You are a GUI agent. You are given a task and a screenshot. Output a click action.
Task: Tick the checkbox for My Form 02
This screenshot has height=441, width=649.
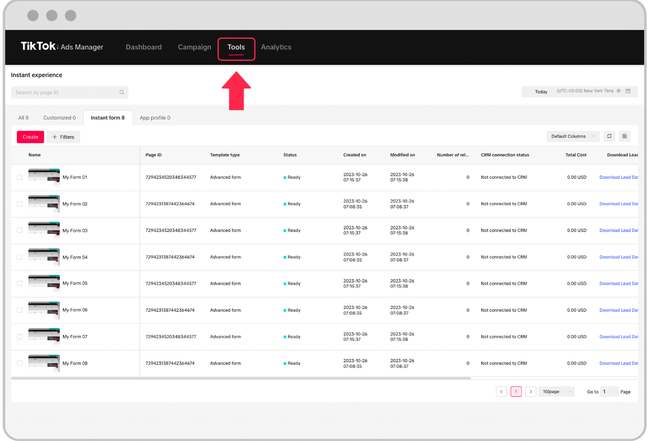click(x=19, y=204)
